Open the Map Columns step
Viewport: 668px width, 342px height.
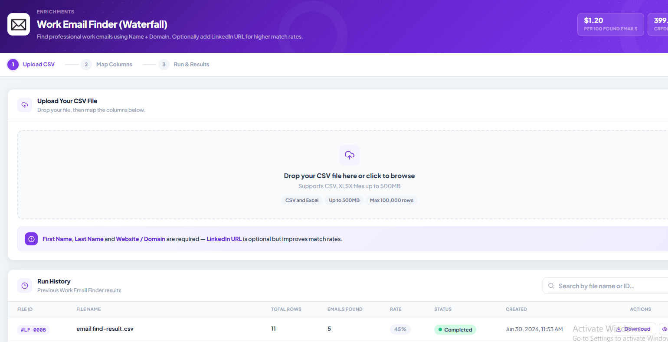pos(107,65)
